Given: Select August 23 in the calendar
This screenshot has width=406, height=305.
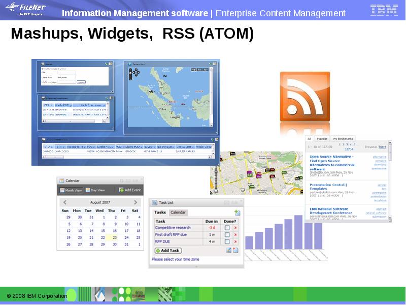Looking at the screenshot, I should 115,237.
